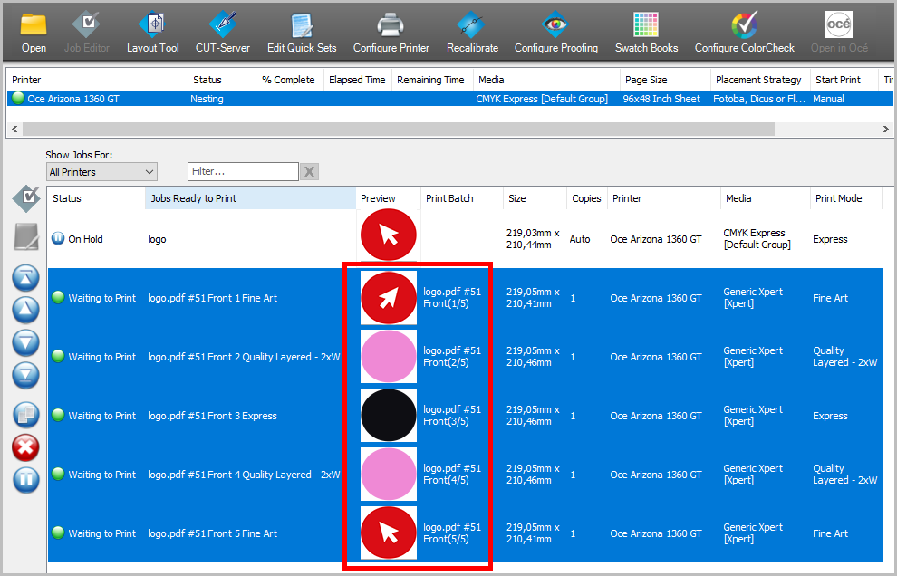The height and width of the screenshot is (576, 897).
Task: Launch CUT-Server from the toolbar
Action: tap(222, 32)
